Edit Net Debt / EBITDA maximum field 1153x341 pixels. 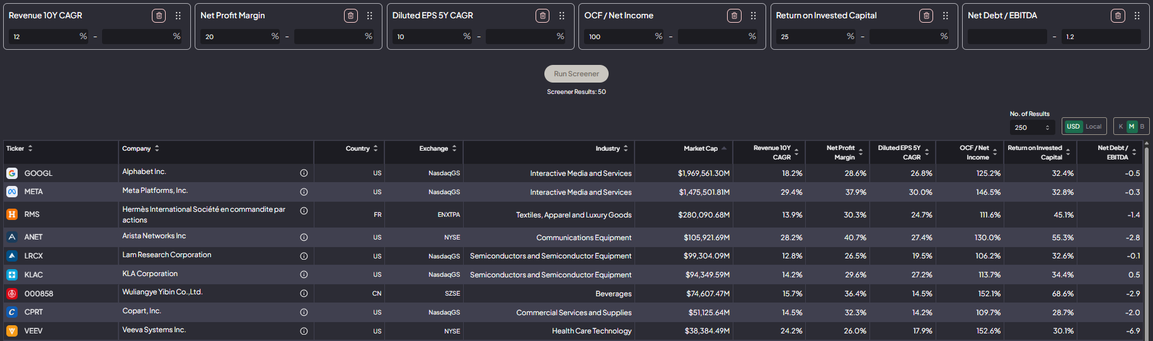click(1101, 37)
